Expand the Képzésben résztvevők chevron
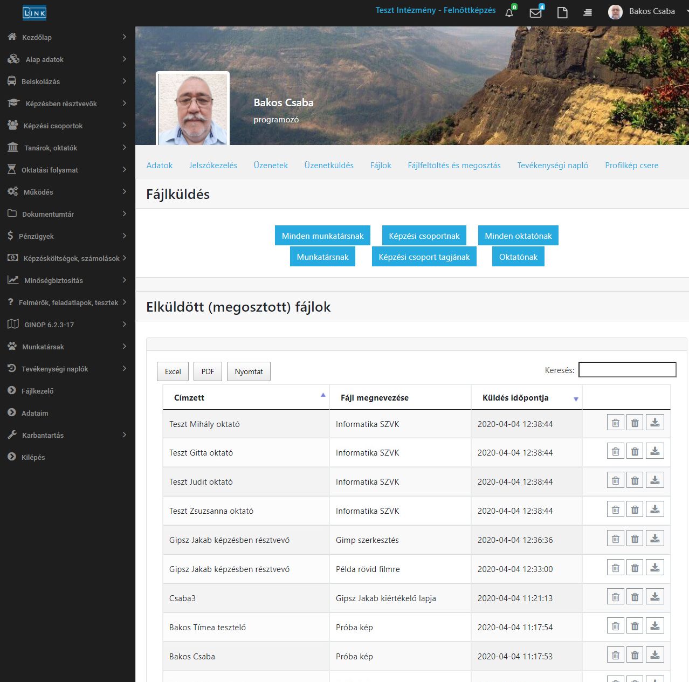The width and height of the screenshot is (689, 682). coord(125,103)
